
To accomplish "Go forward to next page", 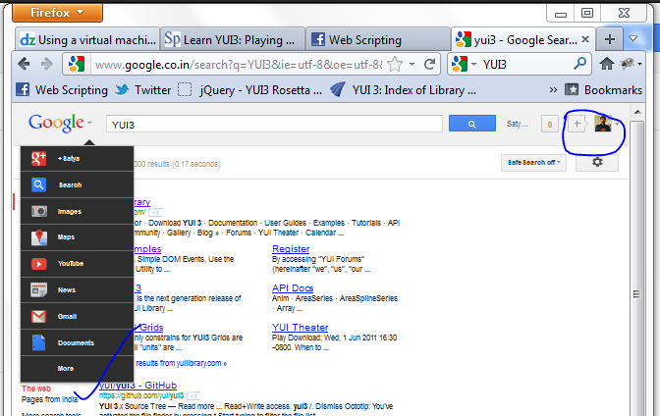I will pyautogui.click(x=47, y=64).
